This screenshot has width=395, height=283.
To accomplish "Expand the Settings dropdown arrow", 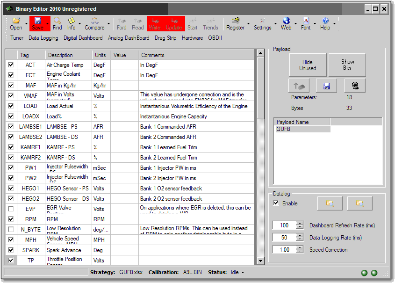I will click(275, 24).
